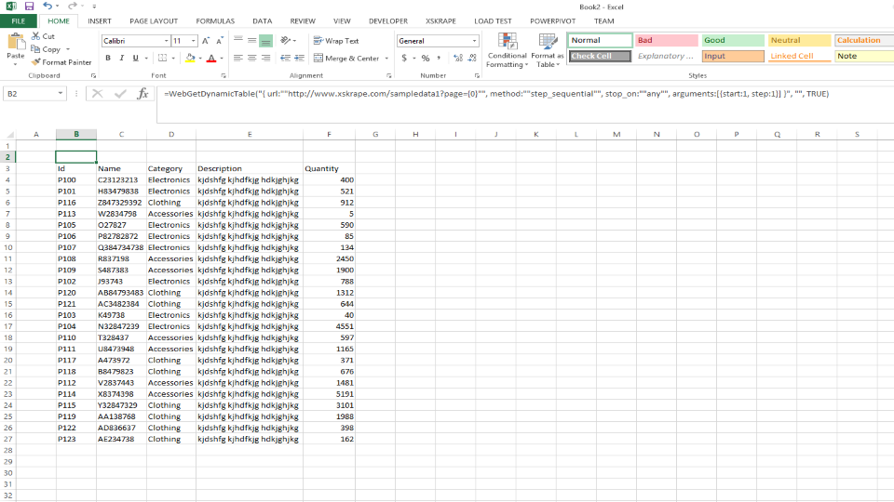Open Format as Table menu
This screenshot has width=894, height=502.
[548, 50]
